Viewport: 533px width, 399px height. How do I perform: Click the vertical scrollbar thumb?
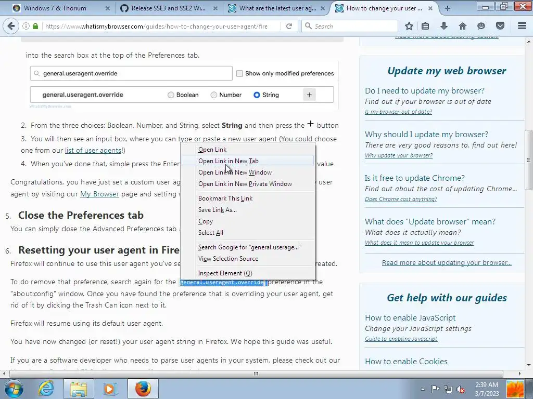pos(528,160)
